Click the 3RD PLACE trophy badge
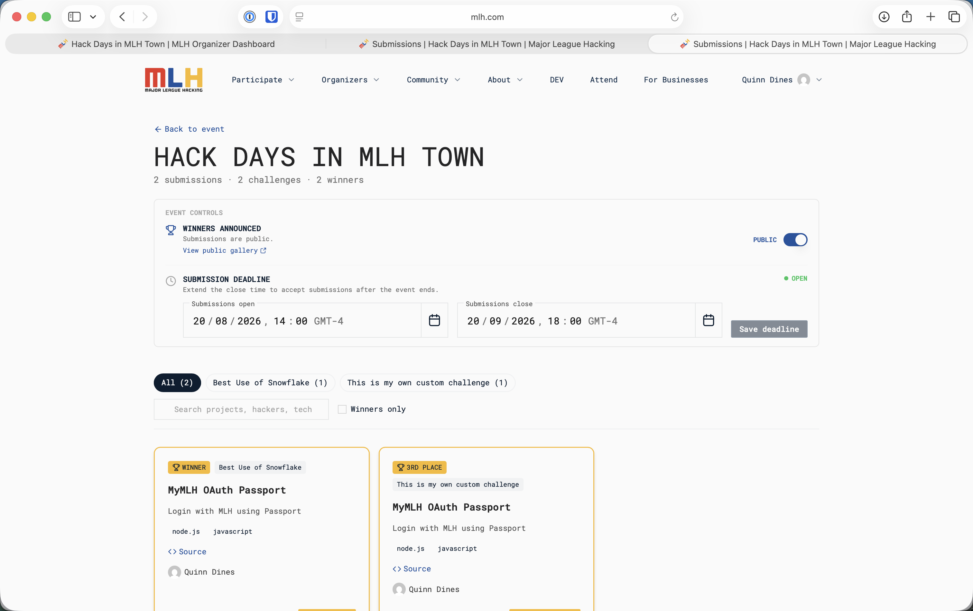This screenshot has height=611, width=973. (419, 467)
